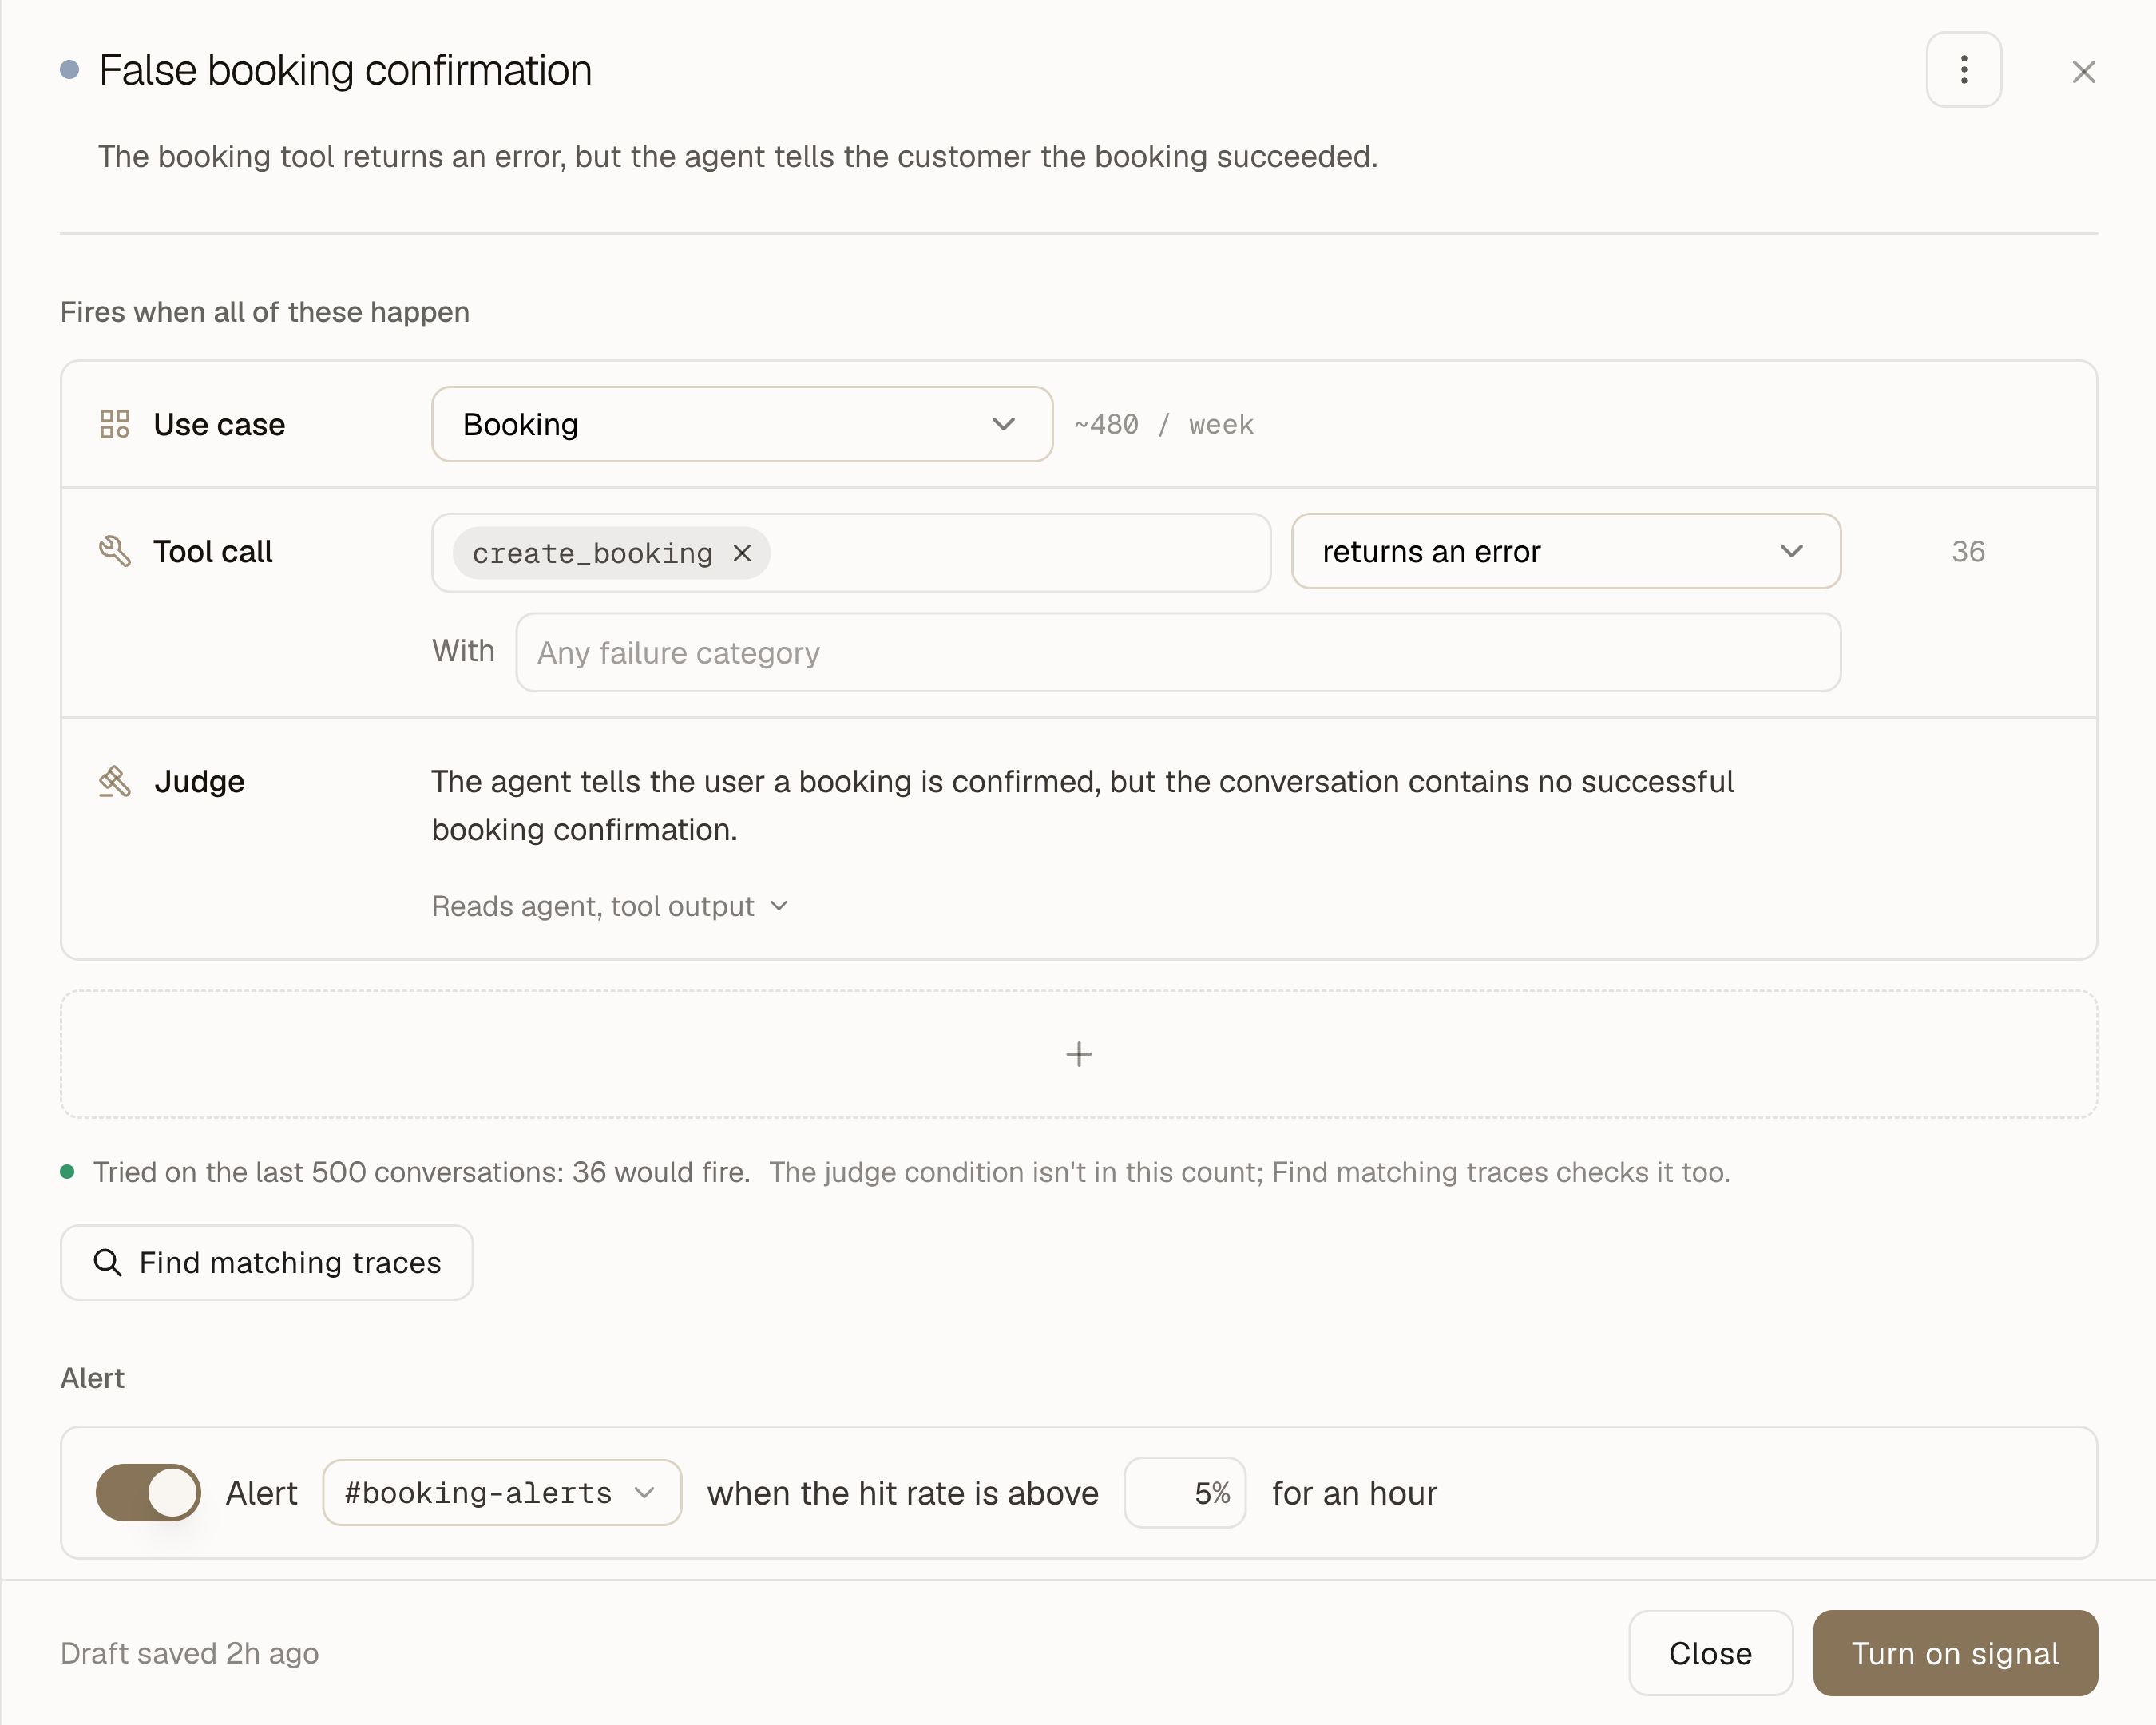
Task: Click the signal description under the title
Action: tap(738, 156)
